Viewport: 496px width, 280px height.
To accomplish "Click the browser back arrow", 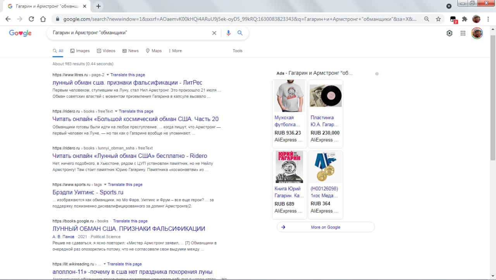I will coord(8,19).
